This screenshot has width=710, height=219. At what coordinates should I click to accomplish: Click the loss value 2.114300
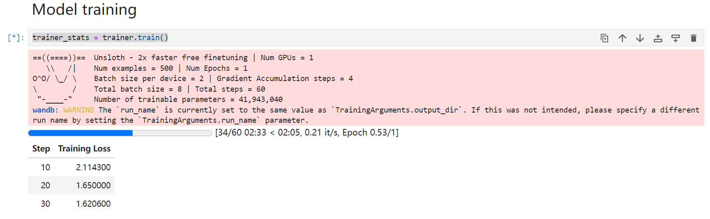(93, 167)
